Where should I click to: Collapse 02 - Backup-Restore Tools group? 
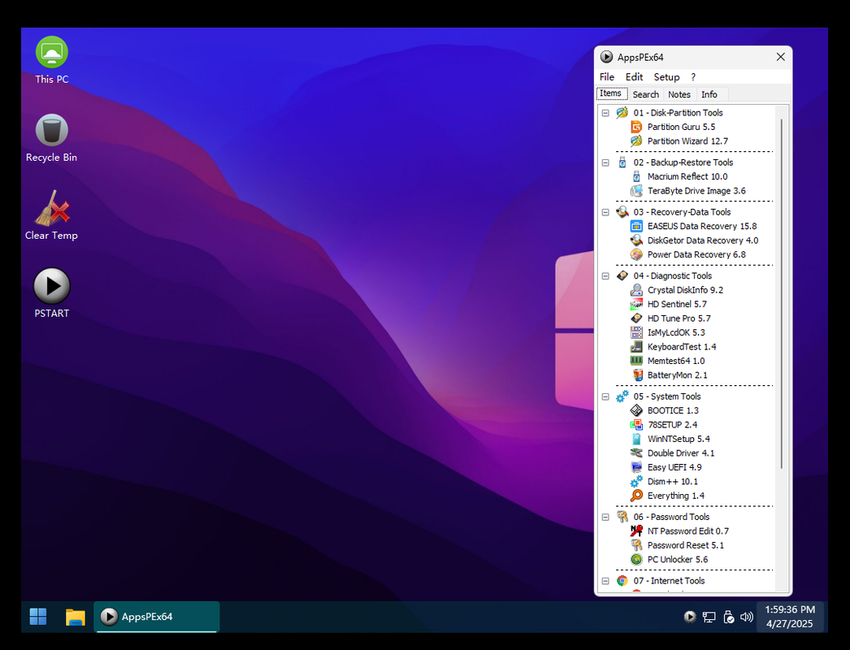click(x=605, y=162)
